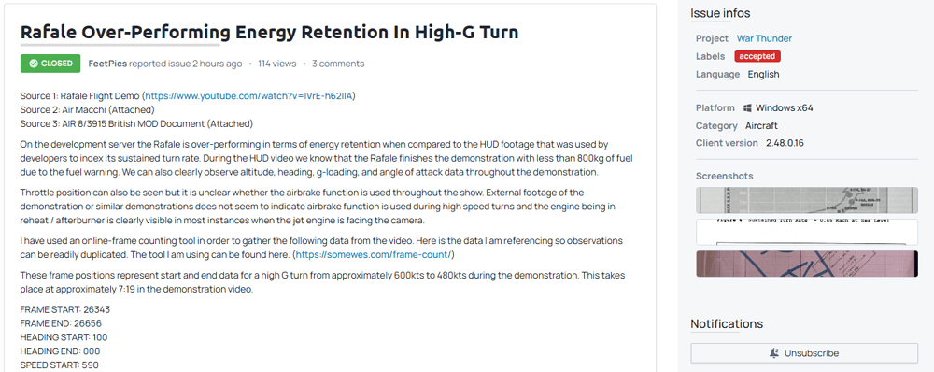The height and width of the screenshot is (372, 934).
Task: Click the CLOSED status badge checkmark icon
Action: tap(34, 64)
